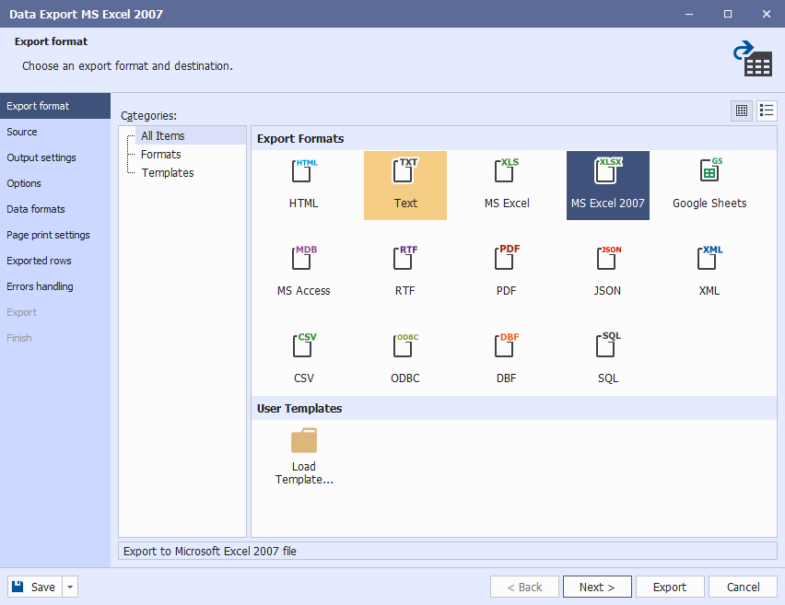Open Errors handling page
The image size is (785, 605).
pos(55,286)
